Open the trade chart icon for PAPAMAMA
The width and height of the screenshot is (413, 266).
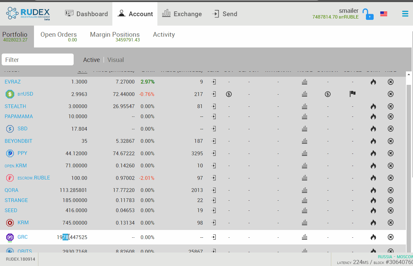tap(305, 117)
